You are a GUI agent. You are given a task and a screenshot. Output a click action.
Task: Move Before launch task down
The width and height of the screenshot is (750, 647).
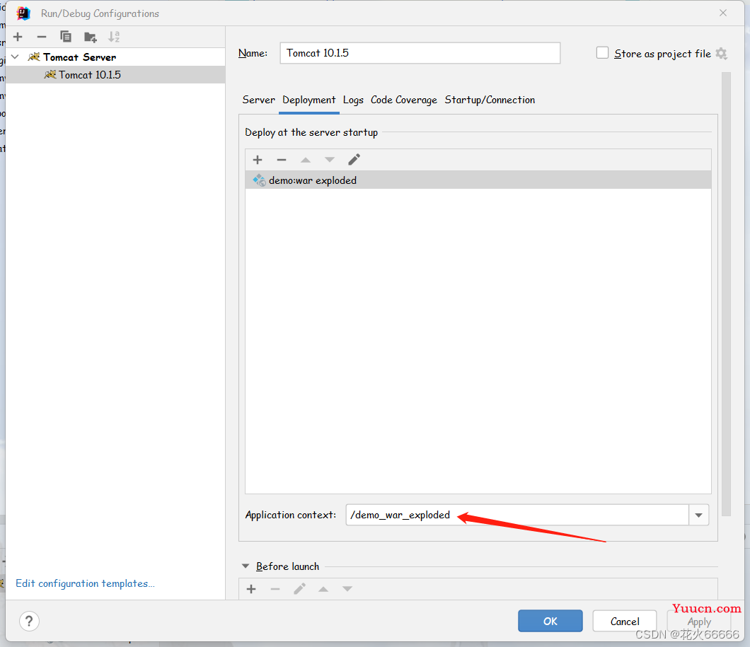tap(347, 589)
